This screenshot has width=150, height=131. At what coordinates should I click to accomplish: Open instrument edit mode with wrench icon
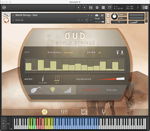[x=6, y=15]
